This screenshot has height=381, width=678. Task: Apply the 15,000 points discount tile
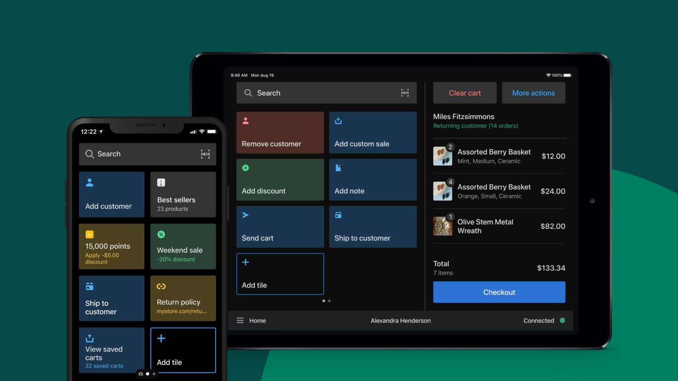tap(111, 246)
